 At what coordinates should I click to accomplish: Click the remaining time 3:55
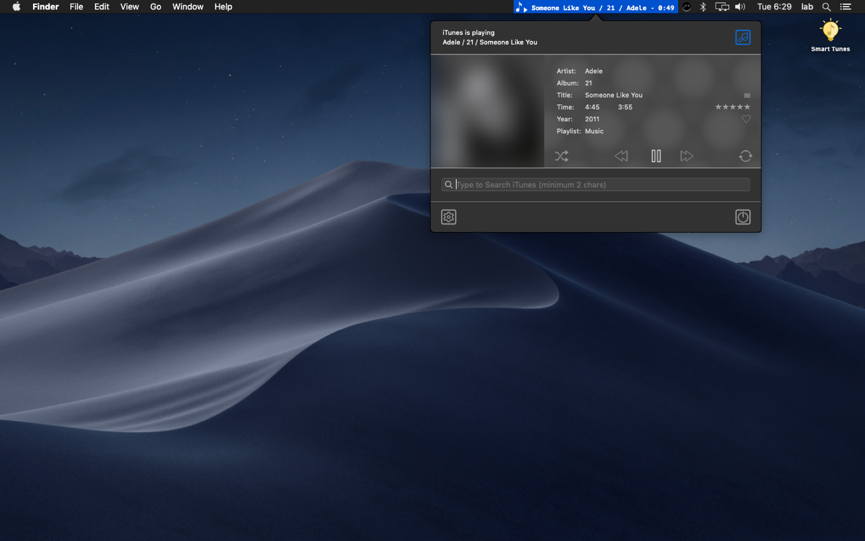click(x=625, y=108)
